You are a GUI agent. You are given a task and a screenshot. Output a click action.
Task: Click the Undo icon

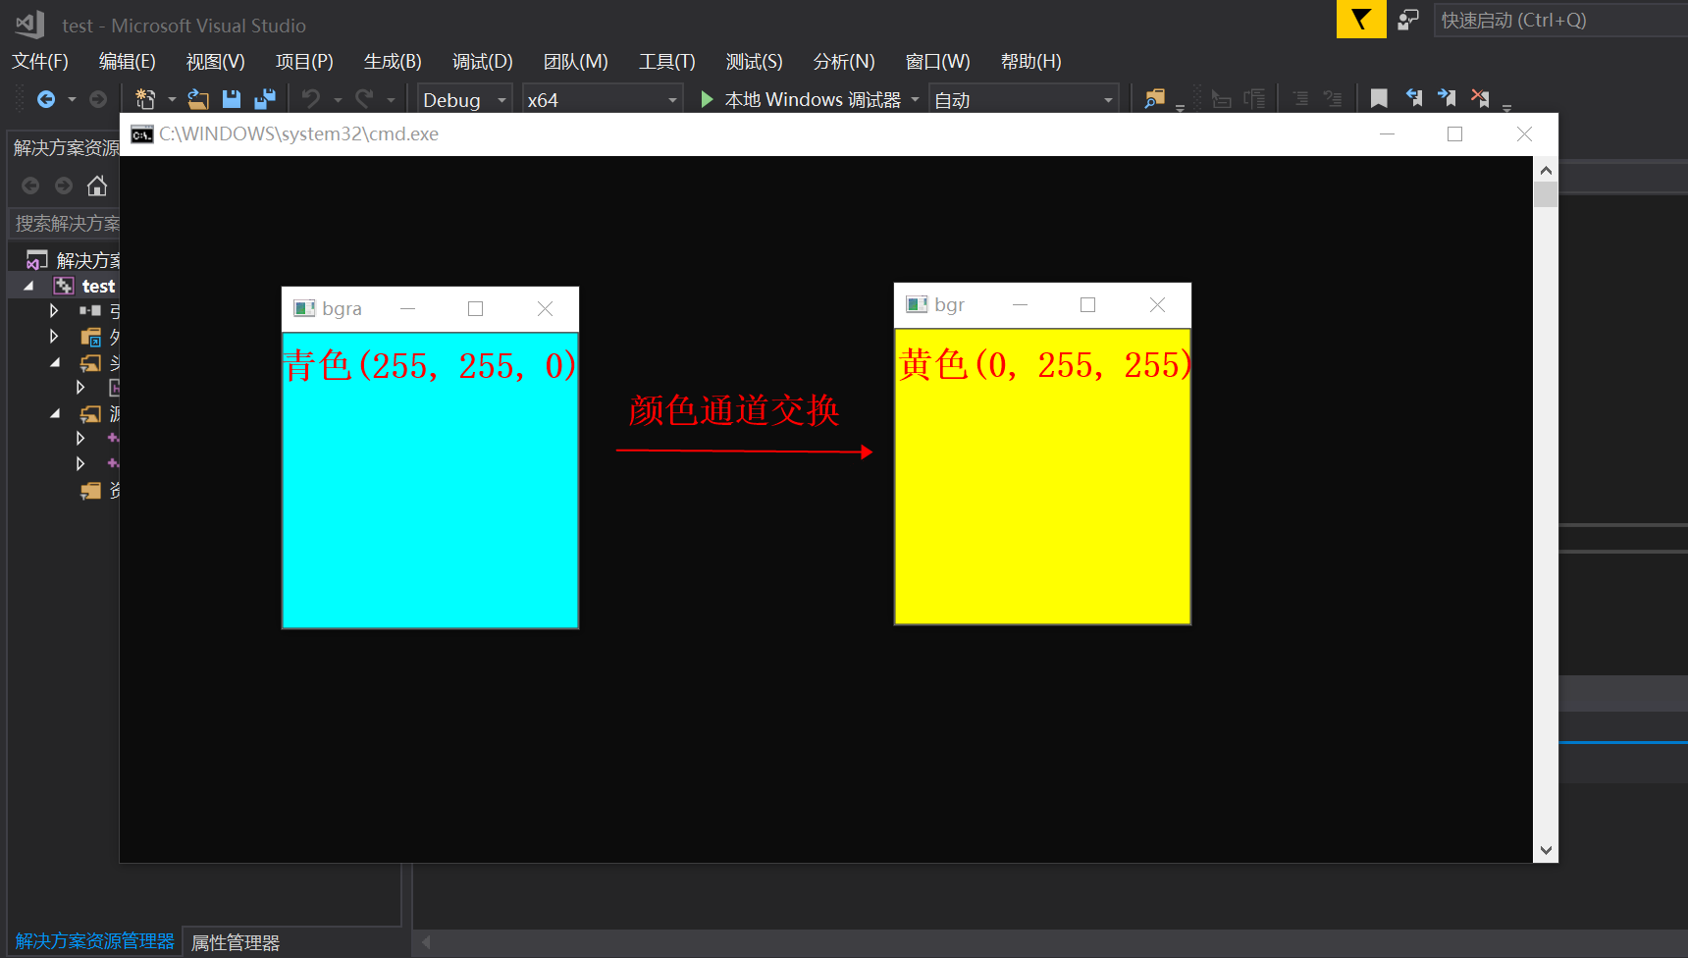(x=310, y=99)
